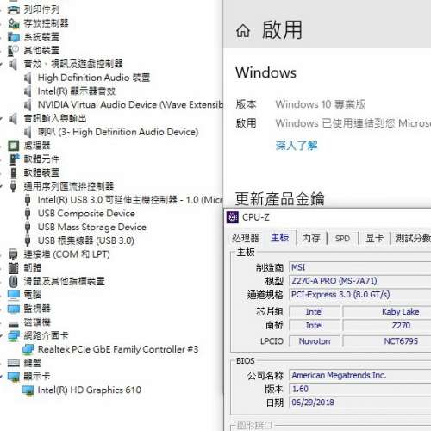This screenshot has width=431, height=431.
Task: Select the High Definition Audio 裝置 entry
Action: point(94,78)
